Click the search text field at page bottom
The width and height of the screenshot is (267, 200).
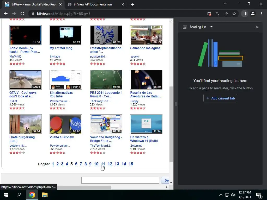[120, 180]
